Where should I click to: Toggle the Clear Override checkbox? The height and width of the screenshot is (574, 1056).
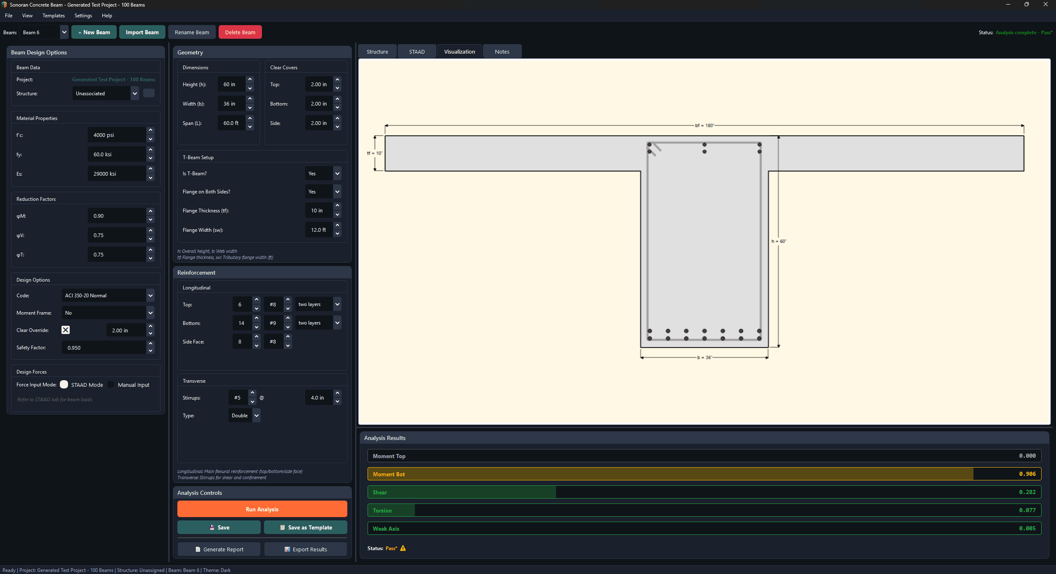tap(66, 330)
